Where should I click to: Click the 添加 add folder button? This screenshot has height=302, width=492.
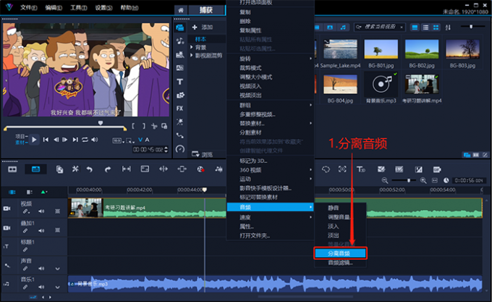[x=203, y=27]
